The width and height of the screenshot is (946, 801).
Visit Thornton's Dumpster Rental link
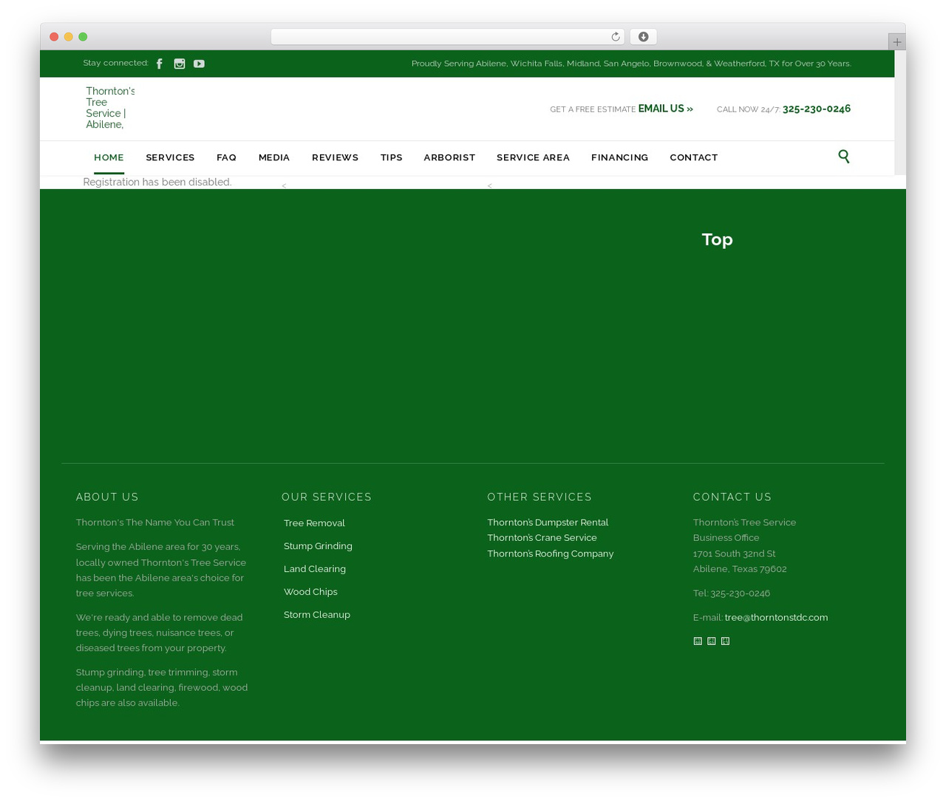pos(548,522)
